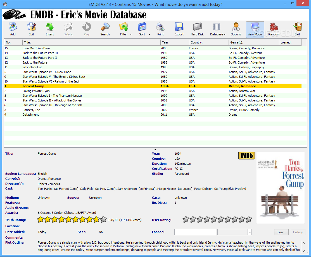
Task: Expand the Filter dropdown arrow
Action: pos(131,35)
